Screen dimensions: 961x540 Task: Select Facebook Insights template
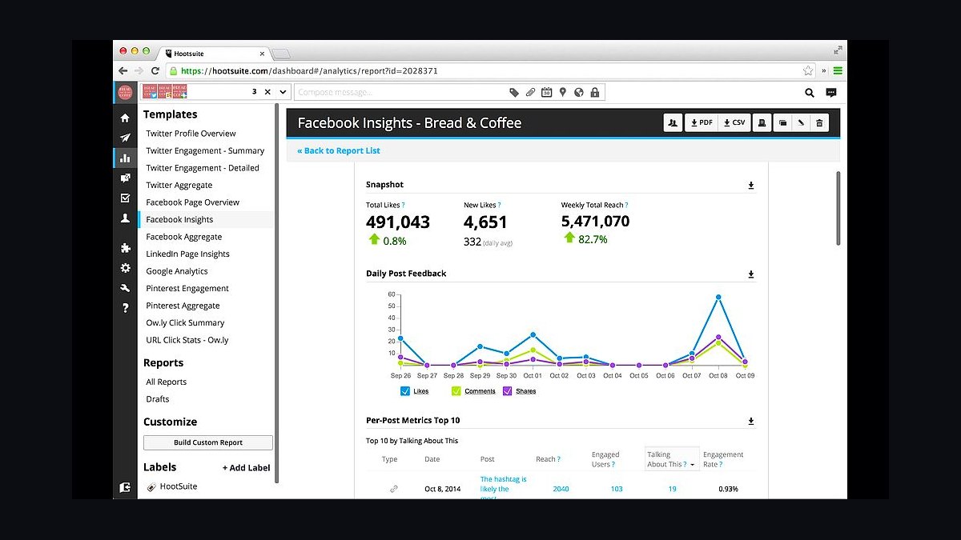coord(179,219)
